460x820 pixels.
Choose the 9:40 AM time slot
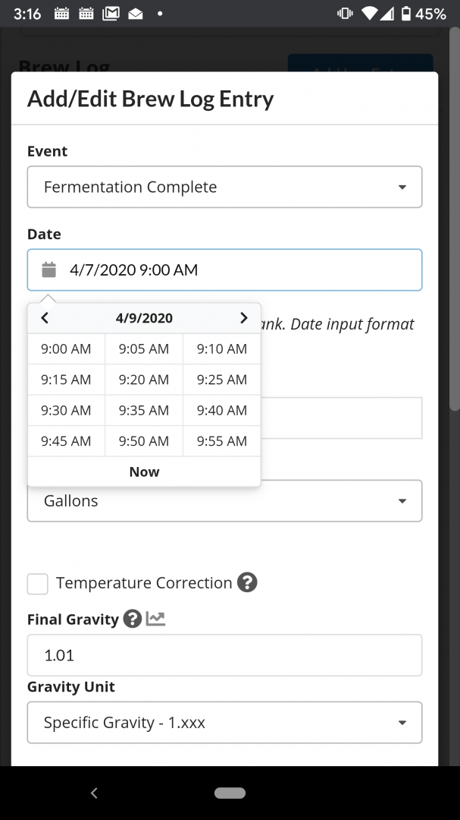pos(222,411)
